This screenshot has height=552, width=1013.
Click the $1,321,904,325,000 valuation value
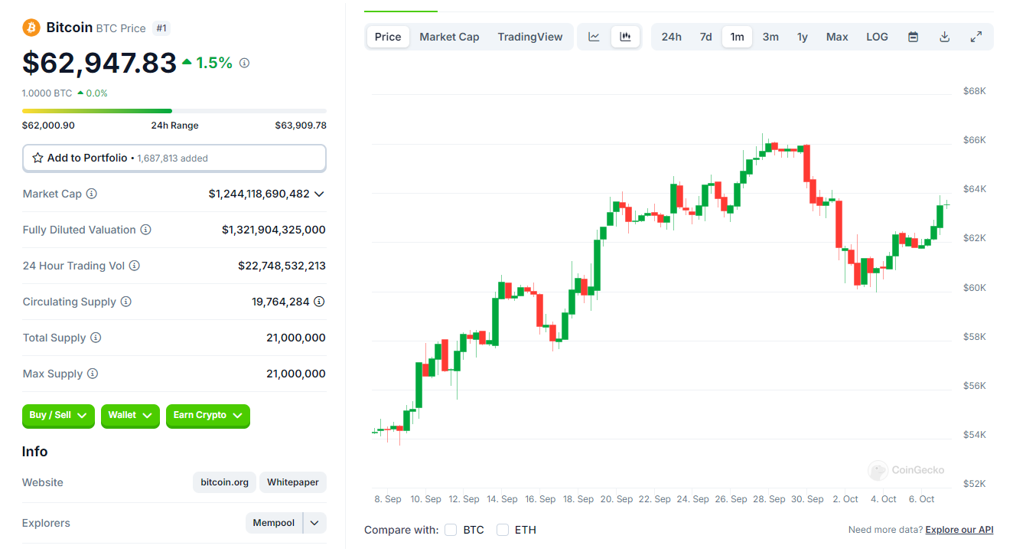click(274, 230)
